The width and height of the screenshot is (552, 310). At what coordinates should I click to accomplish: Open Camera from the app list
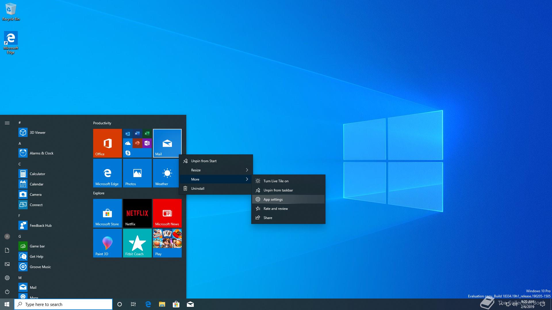[x=53, y=195]
